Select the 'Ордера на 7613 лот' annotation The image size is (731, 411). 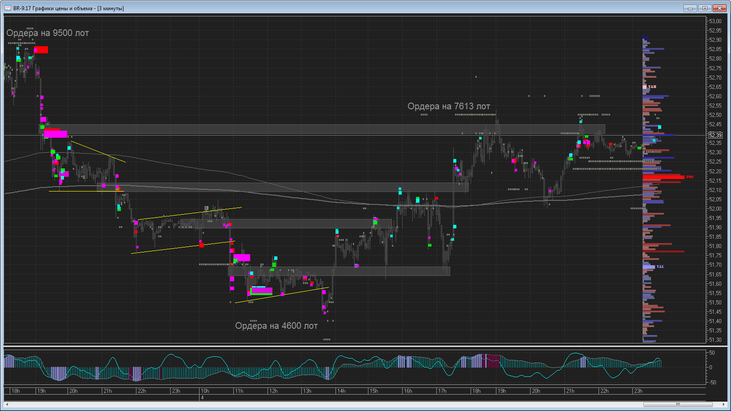coord(449,106)
